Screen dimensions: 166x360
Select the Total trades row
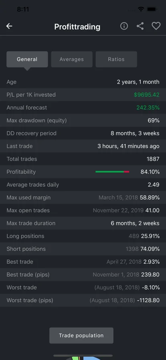[x=83, y=159]
